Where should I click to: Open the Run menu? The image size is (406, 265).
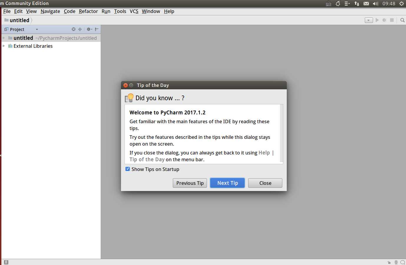coord(106,11)
